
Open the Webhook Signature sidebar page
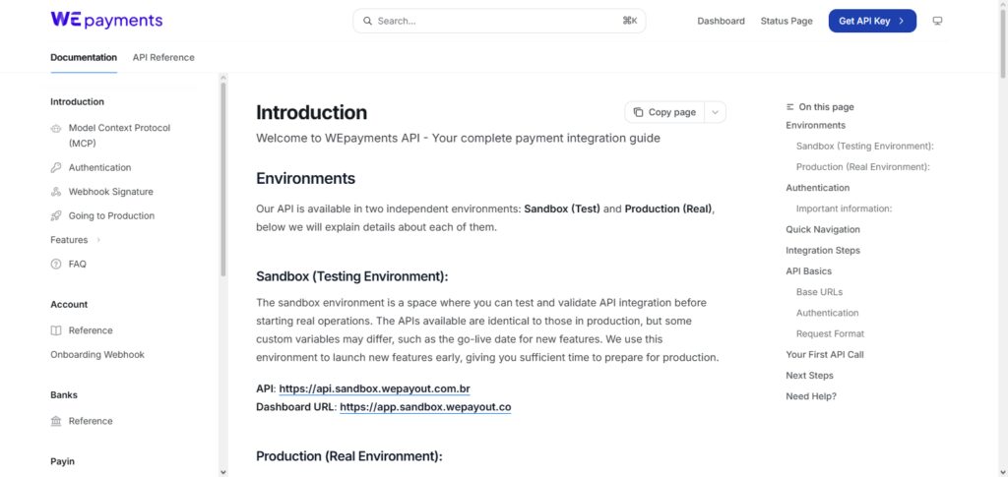(110, 192)
